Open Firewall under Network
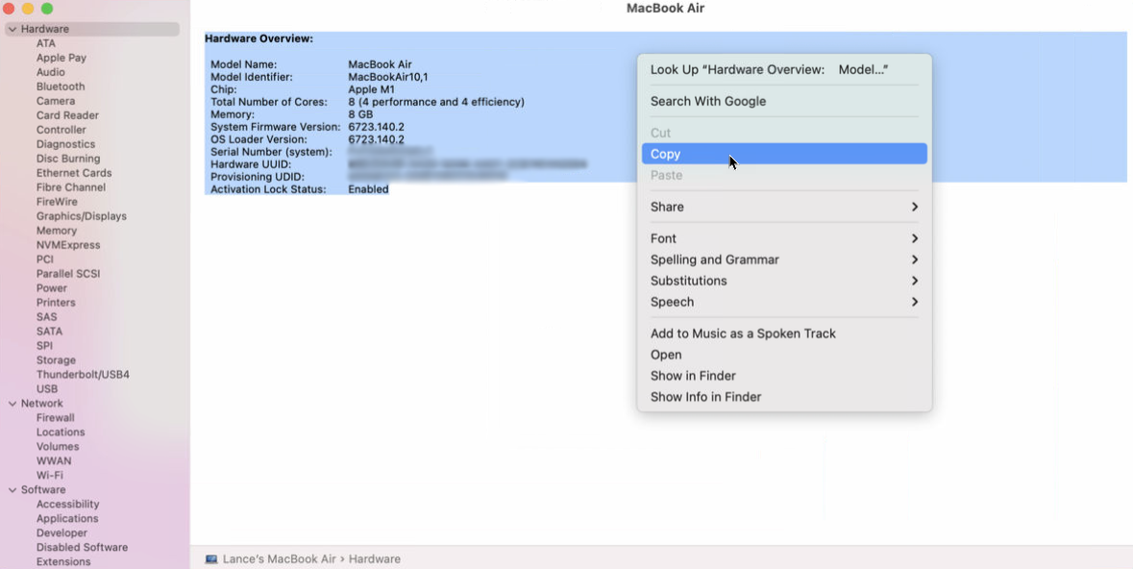 tap(55, 418)
